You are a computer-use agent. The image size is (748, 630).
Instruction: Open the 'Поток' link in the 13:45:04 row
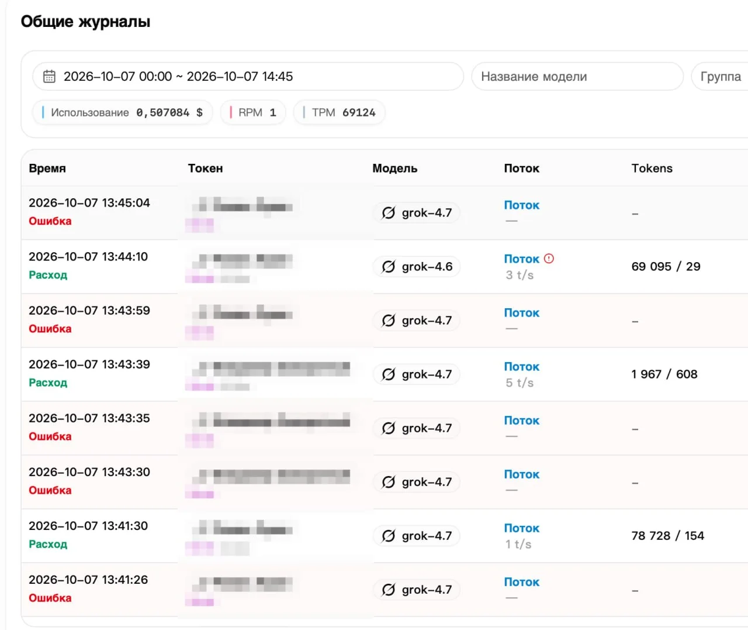[522, 205]
